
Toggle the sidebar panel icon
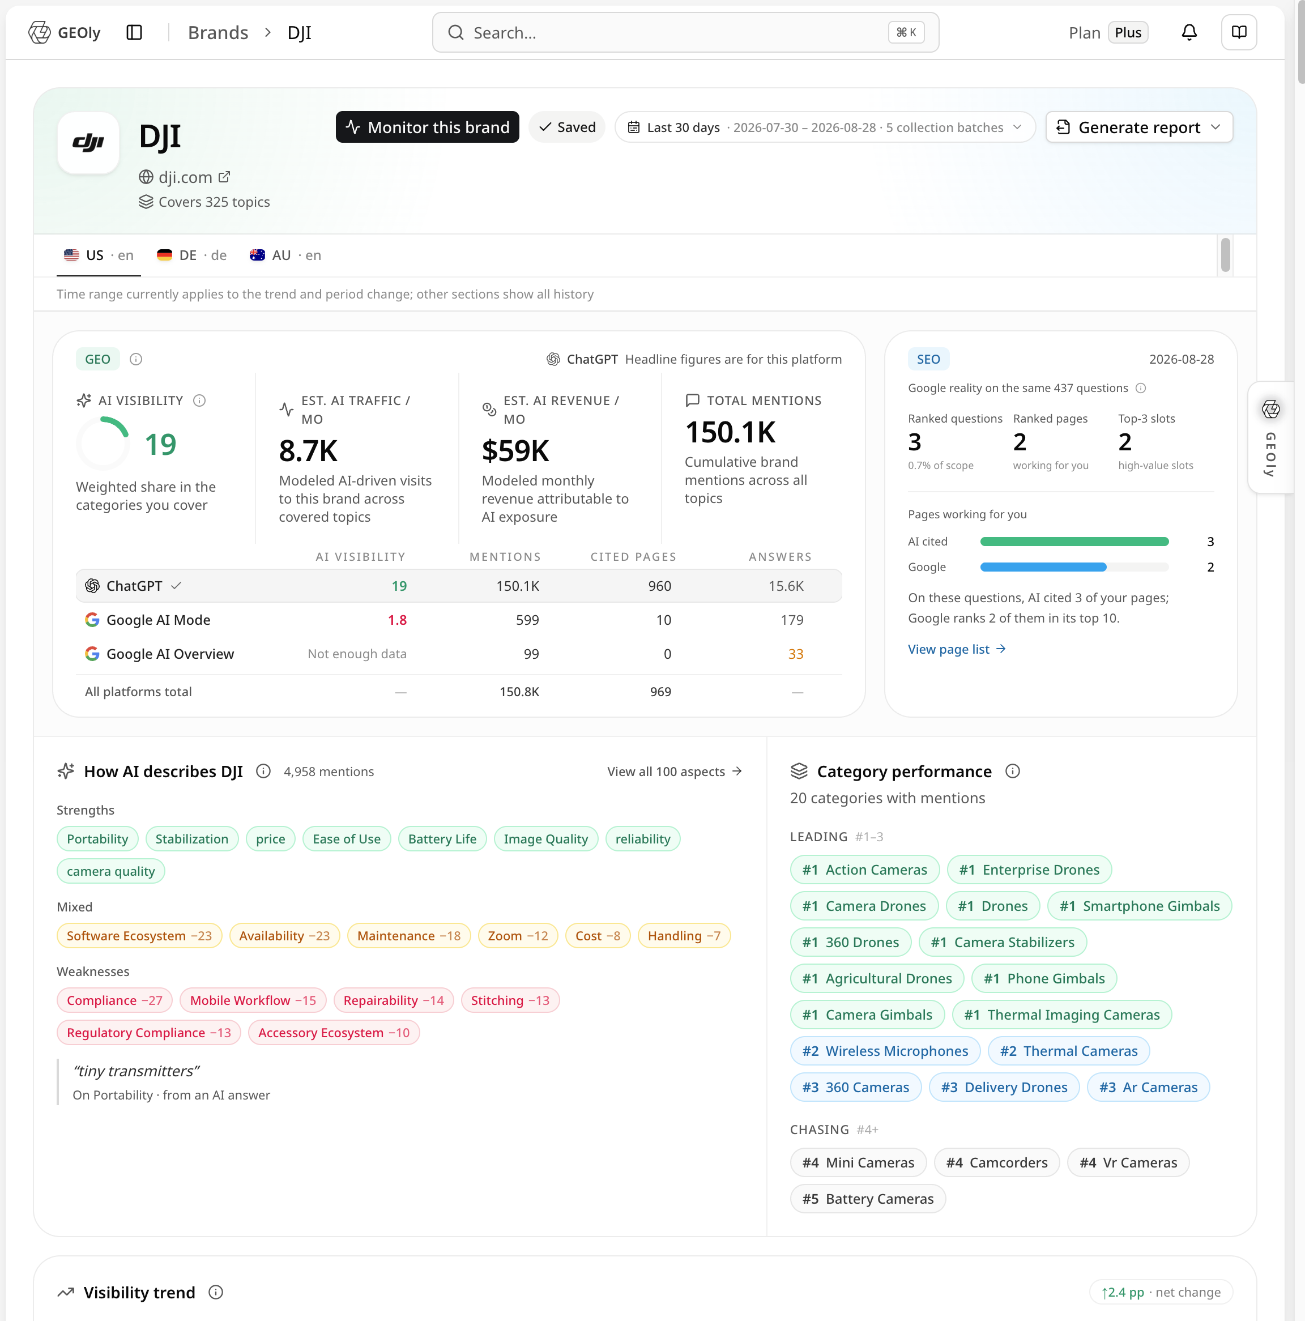click(134, 32)
